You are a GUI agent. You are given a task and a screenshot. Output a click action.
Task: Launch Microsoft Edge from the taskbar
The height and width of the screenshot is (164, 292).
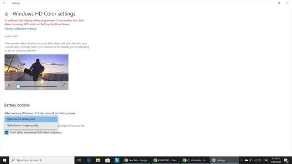pos(89,160)
